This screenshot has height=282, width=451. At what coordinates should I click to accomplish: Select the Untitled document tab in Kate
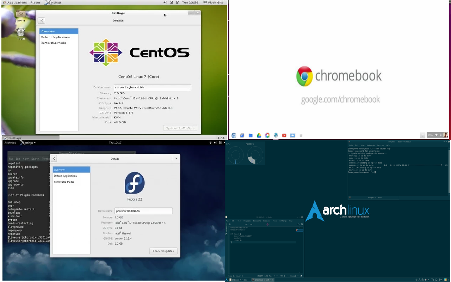249,224
